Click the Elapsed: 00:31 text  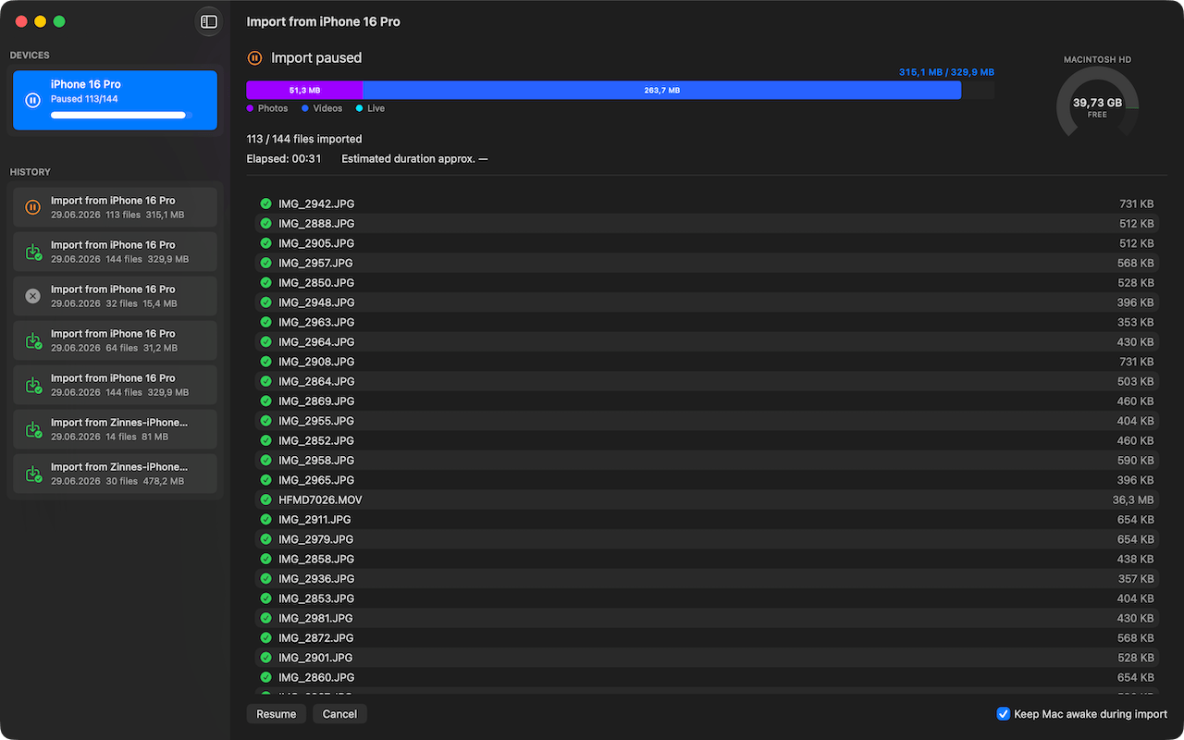(x=284, y=159)
